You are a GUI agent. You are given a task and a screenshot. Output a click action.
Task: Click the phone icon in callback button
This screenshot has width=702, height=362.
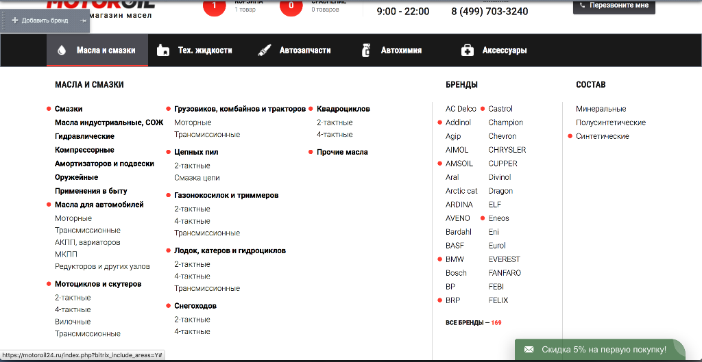coord(583,5)
